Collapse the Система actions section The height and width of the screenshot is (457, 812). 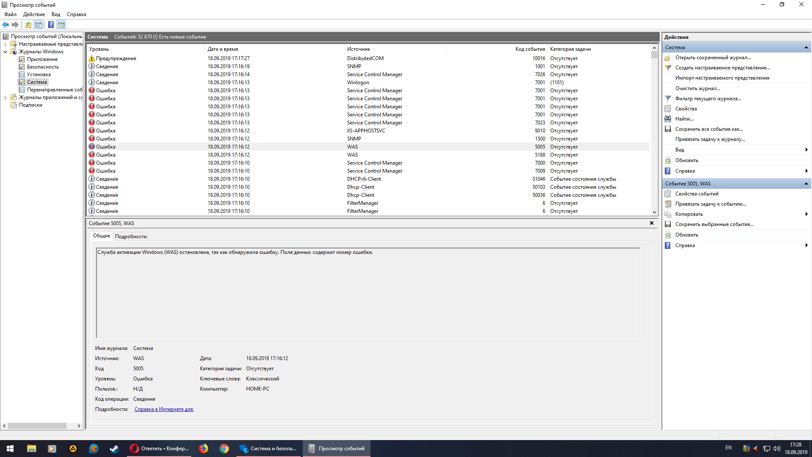click(806, 47)
